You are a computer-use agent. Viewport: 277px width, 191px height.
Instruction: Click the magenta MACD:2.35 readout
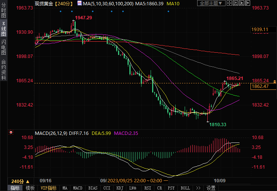(x=126, y=133)
